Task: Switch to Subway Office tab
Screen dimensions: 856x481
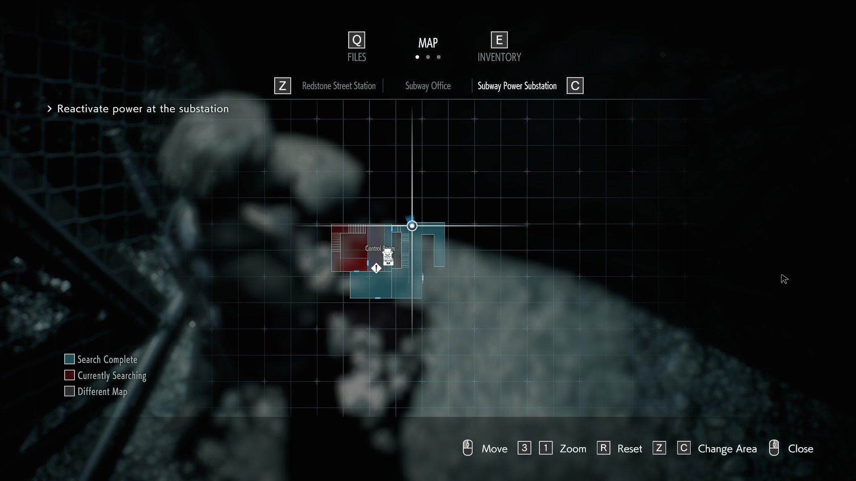Action: pos(428,86)
